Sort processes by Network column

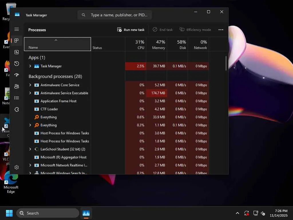(x=199, y=44)
